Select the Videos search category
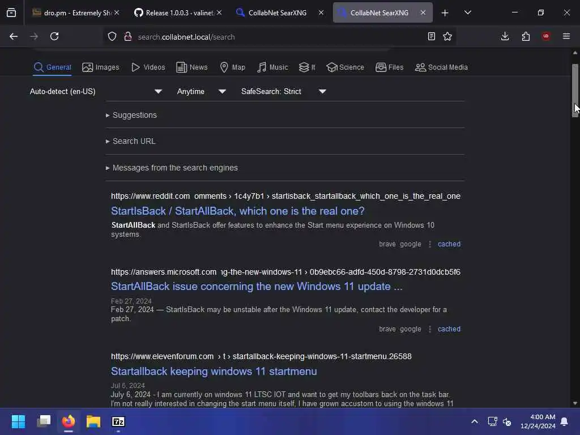This screenshot has width=580, height=435. pyautogui.click(x=148, y=67)
